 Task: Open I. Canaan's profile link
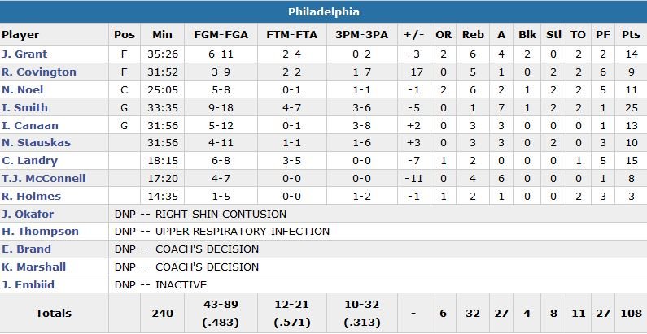pos(30,126)
